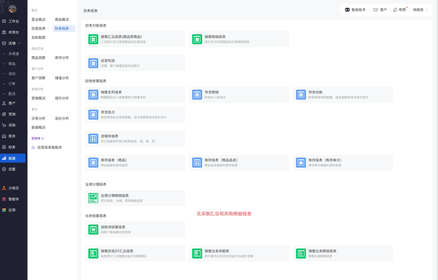Open the 经营利润 report card
This screenshot has height=280, width=438.
(135, 63)
